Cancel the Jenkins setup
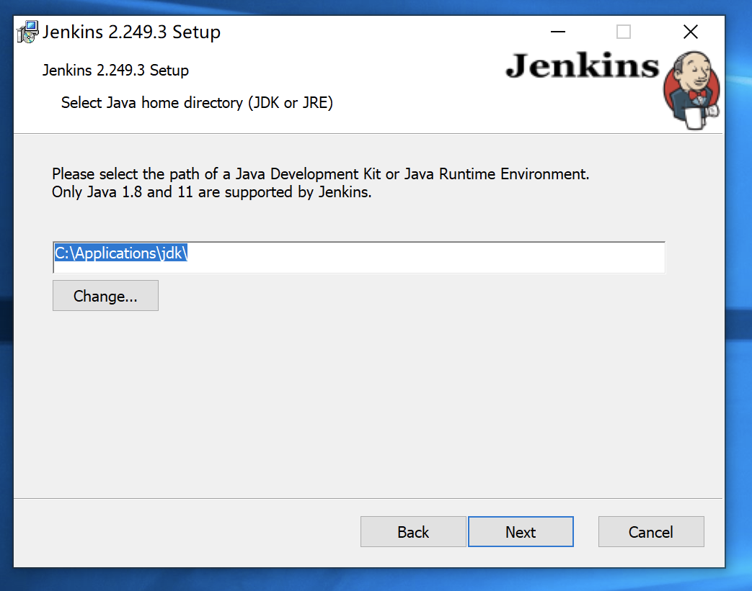The image size is (752, 591). click(651, 532)
